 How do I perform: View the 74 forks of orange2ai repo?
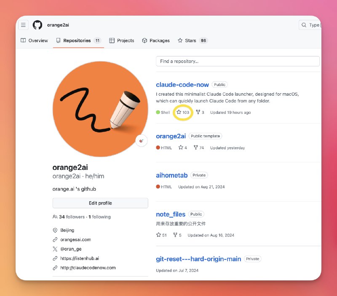click(x=199, y=148)
